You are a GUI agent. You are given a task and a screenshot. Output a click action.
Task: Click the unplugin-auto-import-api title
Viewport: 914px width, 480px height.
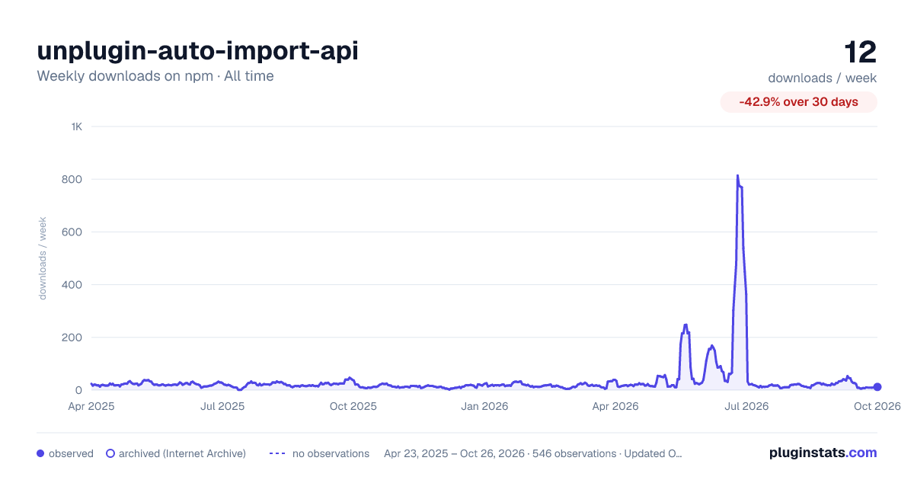[197, 50]
